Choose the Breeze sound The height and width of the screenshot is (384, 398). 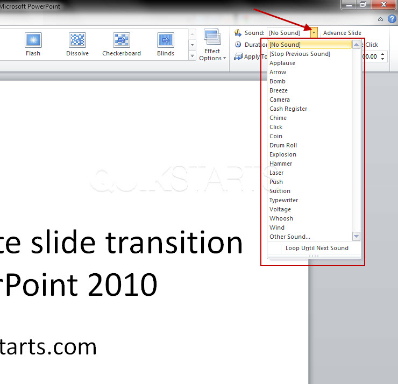[x=310, y=90]
